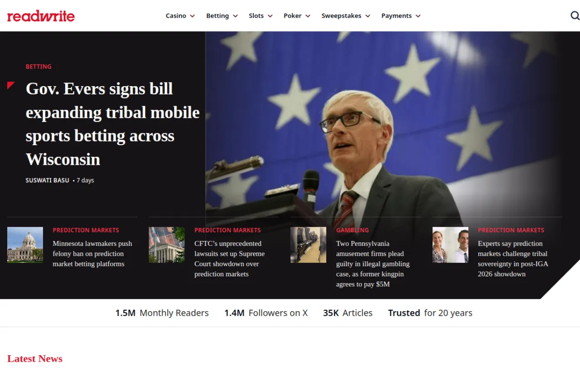Open the Gov. Evers Wisconsin betting headline
The image size is (580, 387).
coord(112,124)
